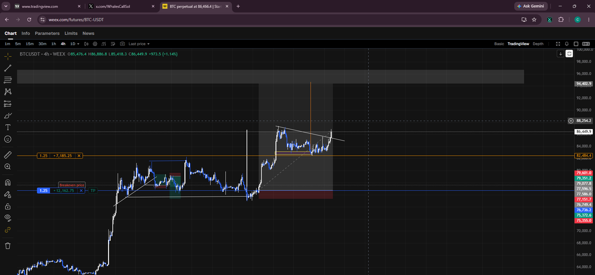The height and width of the screenshot is (275, 595).
Task: Activate the zoom in tool
Action: (7, 167)
